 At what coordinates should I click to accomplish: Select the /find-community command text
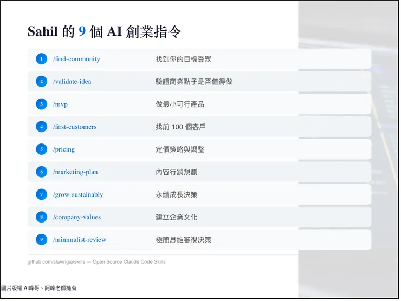76,59
